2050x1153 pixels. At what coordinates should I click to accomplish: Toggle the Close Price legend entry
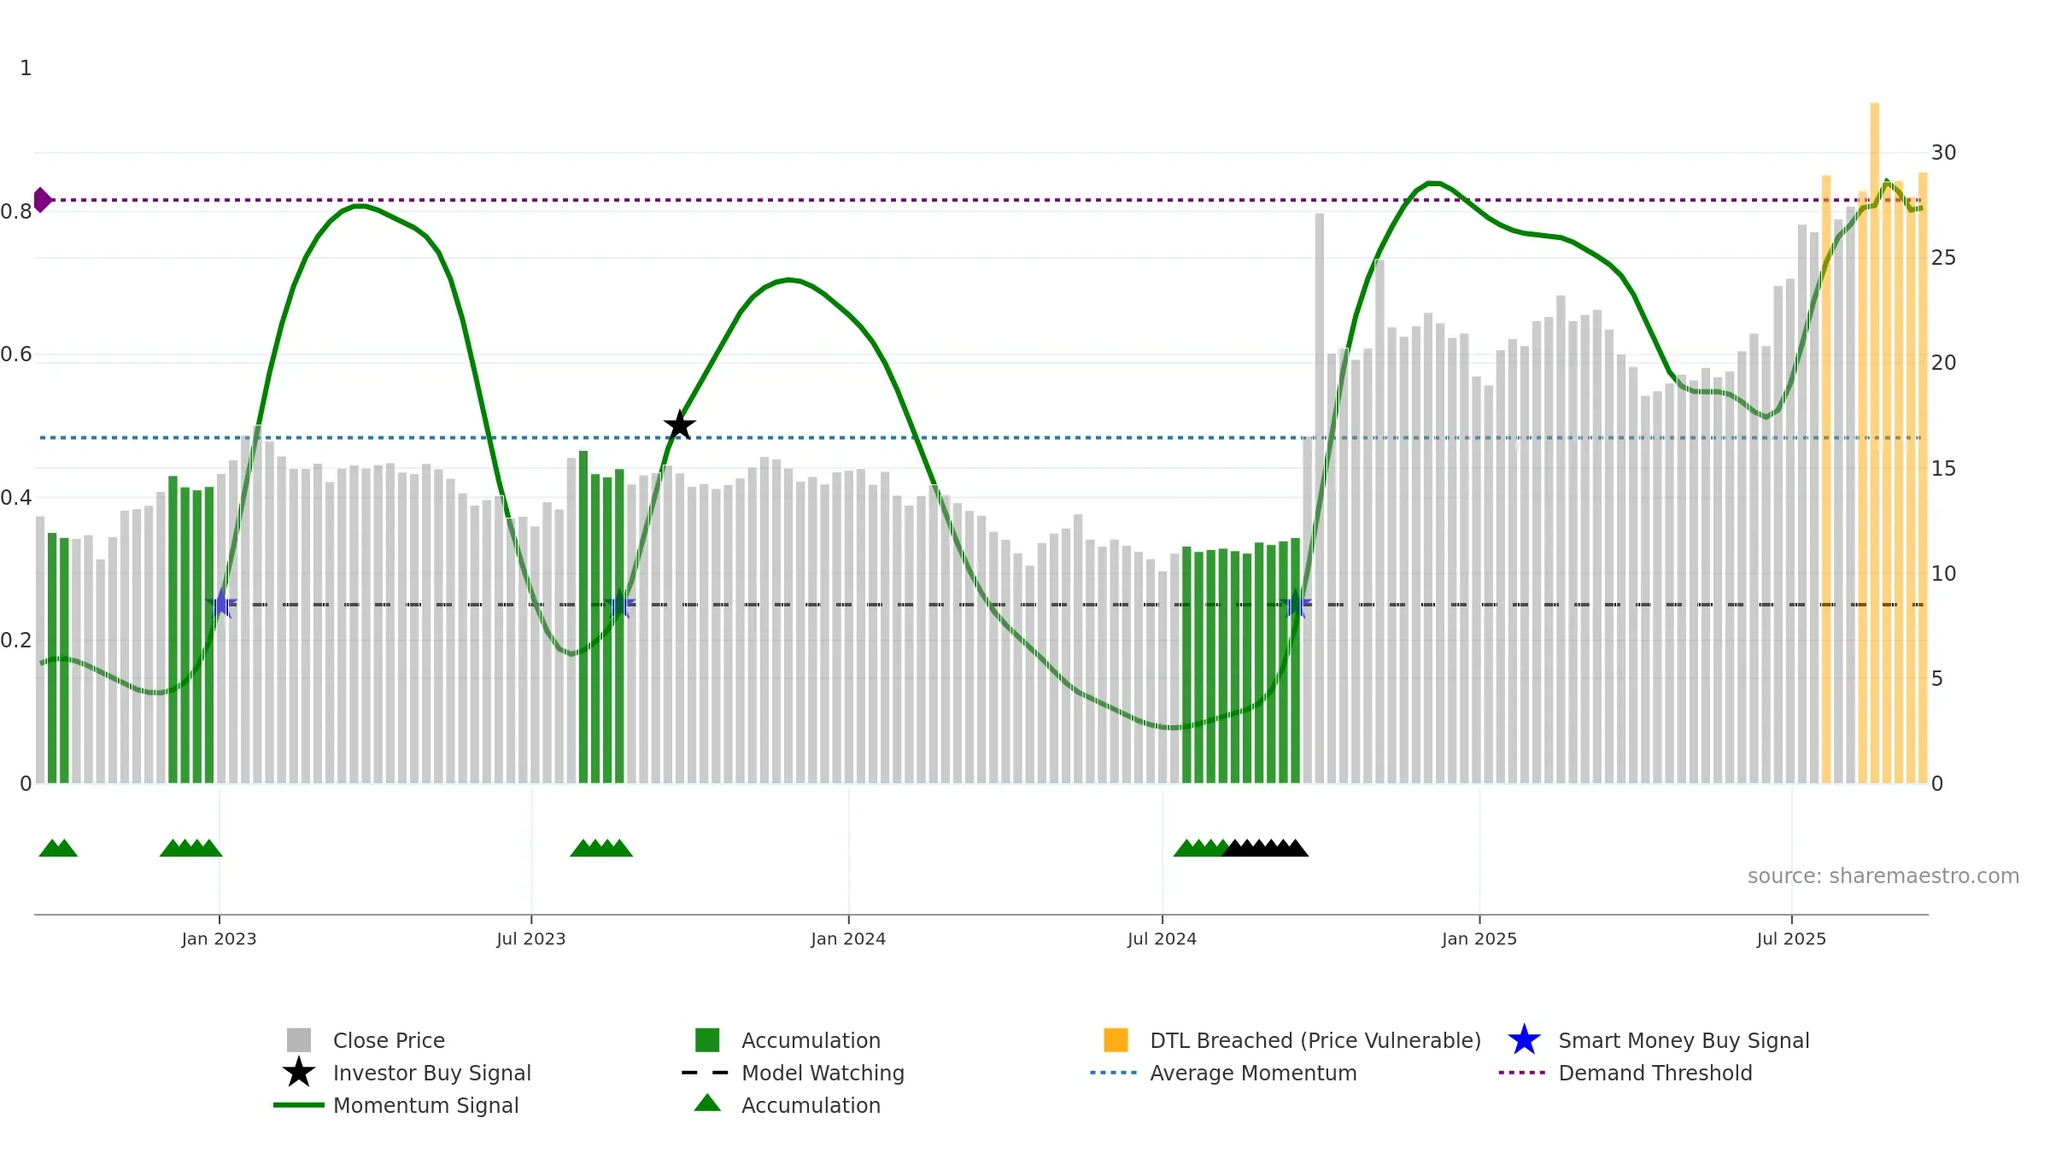tap(389, 1040)
